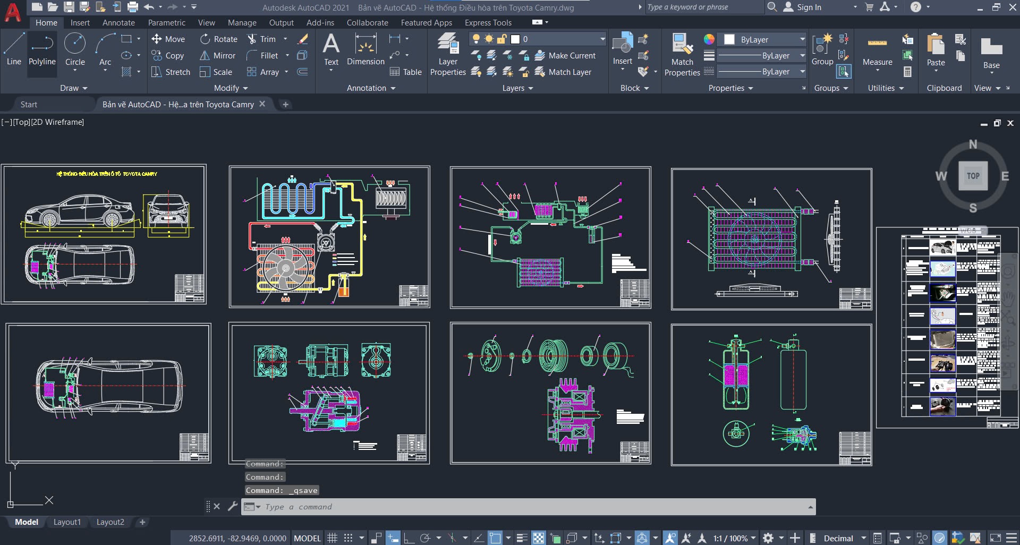Click the white ByLayer color swatch
This screenshot has height=545, width=1020.
click(729, 39)
